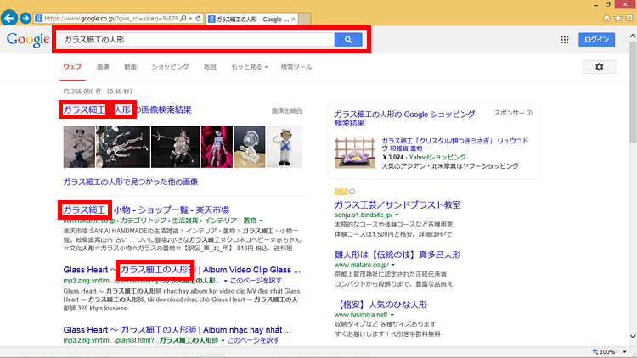This screenshot has height=358, width=637.
Task: Open the Google apps grid
Action: (565, 40)
